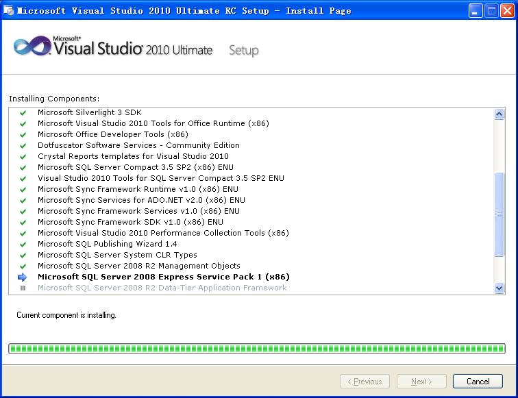Click the checkmark next to Microsoft SQL Server Compact 3.5 SP2 (x86)
This screenshot has width=518, height=398.
[23, 167]
